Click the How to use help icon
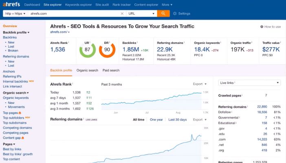 tap(262, 27)
